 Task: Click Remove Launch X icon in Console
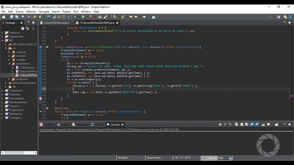click(x=225, y=124)
